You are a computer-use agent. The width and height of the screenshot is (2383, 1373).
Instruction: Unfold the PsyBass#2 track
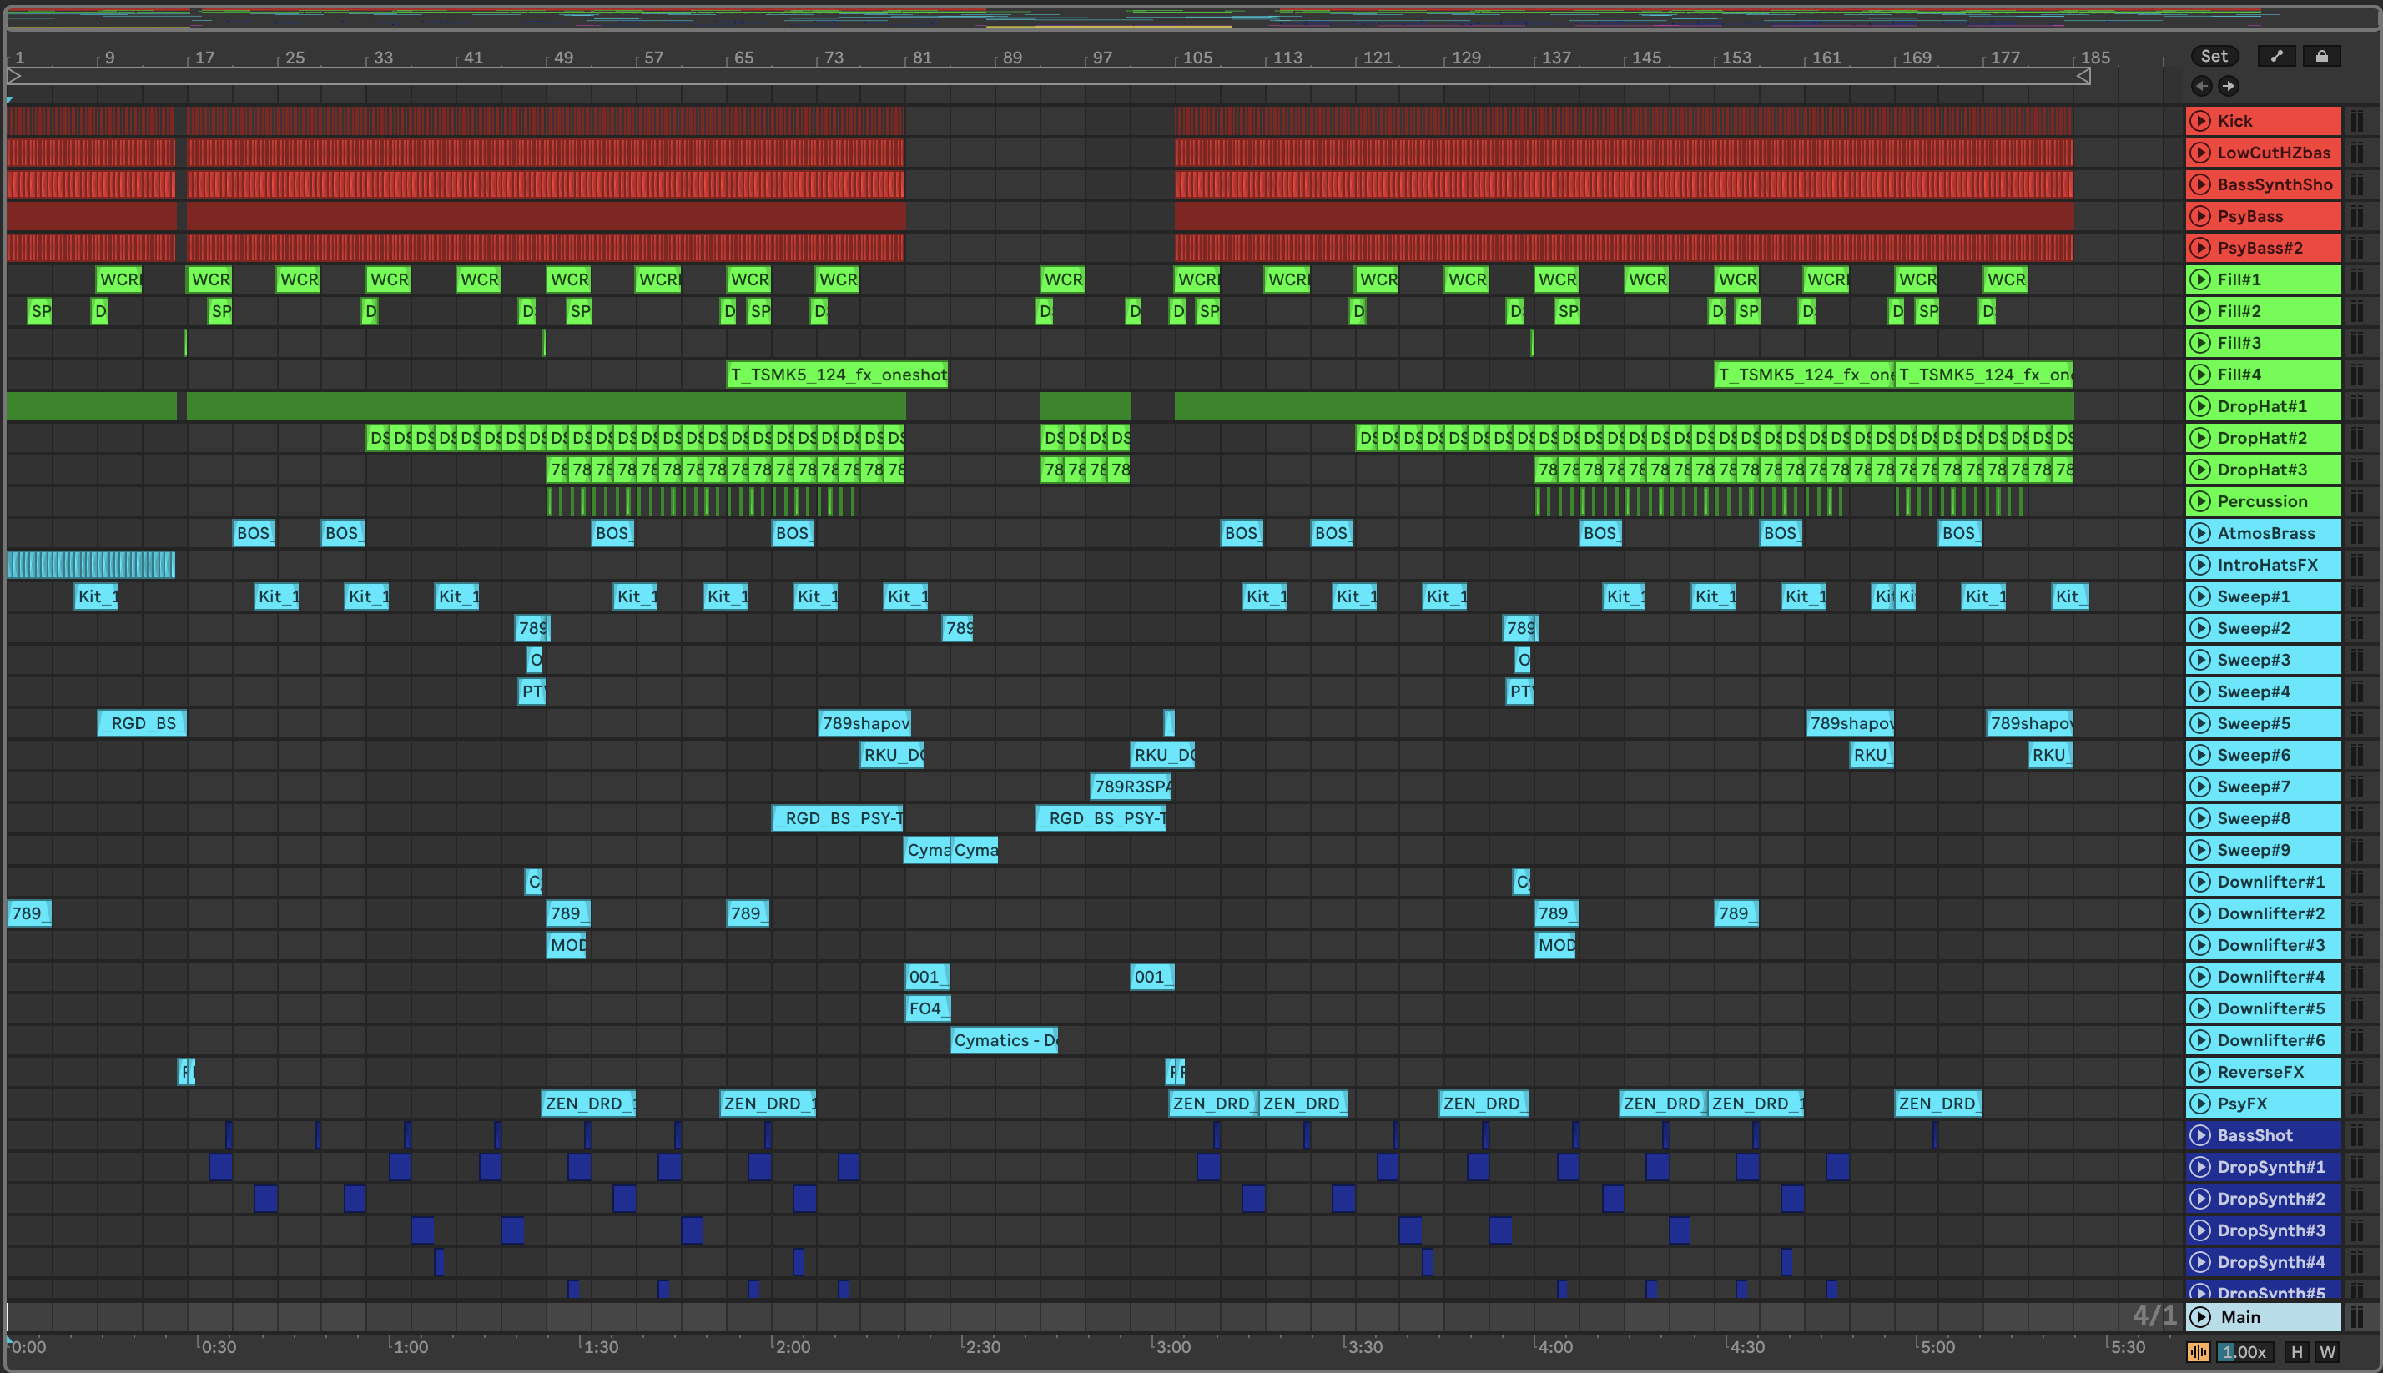[x=2200, y=248]
